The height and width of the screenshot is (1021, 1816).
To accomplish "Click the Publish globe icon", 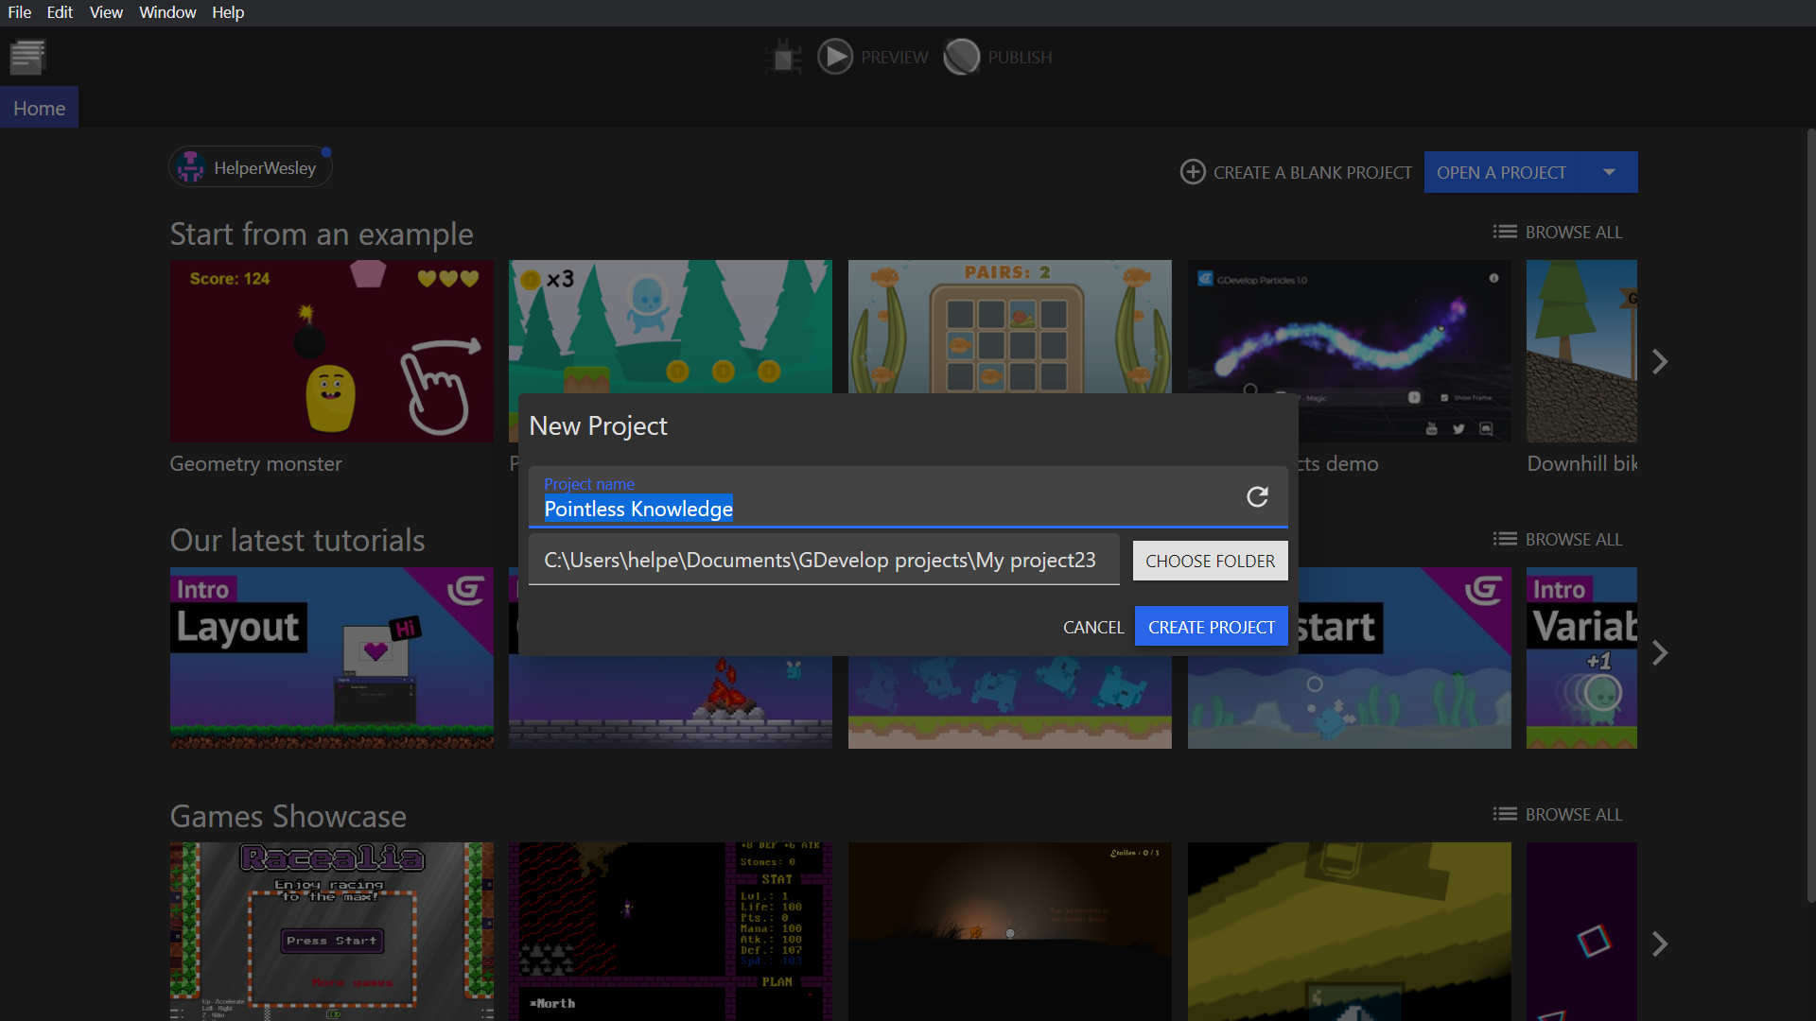I will tap(961, 57).
